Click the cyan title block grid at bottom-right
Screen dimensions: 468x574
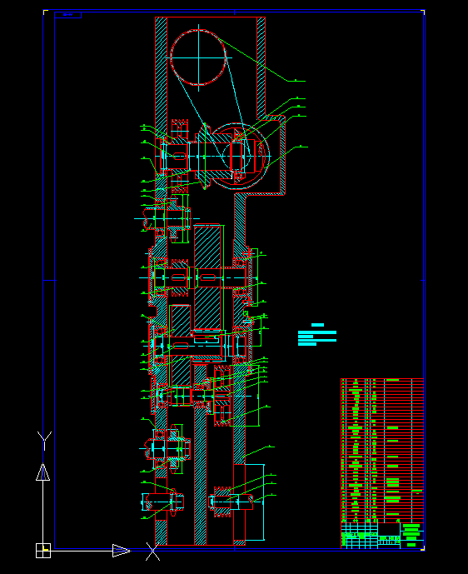pyautogui.click(x=382, y=536)
